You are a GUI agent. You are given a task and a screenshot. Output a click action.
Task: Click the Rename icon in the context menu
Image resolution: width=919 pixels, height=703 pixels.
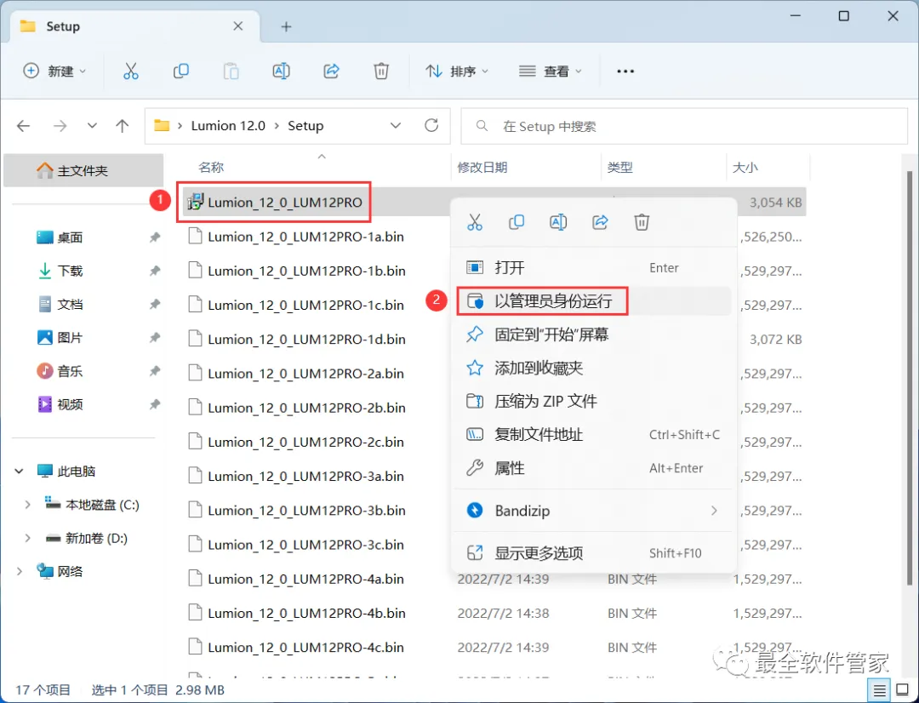[x=558, y=222]
